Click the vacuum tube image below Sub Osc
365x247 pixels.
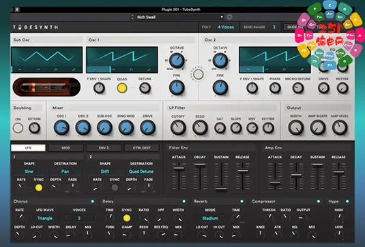tap(46, 87)
